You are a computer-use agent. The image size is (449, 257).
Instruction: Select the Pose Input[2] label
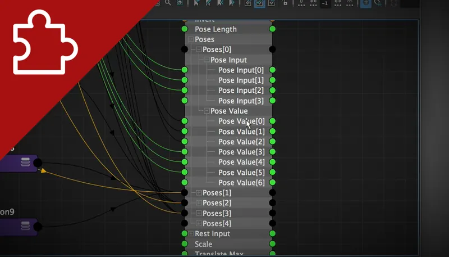click(241, 91)
